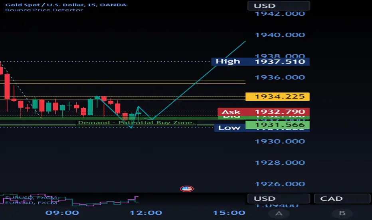Click the 1942.000 price axis value
Screen dimensions: 372x220
[x=280, y=14]
